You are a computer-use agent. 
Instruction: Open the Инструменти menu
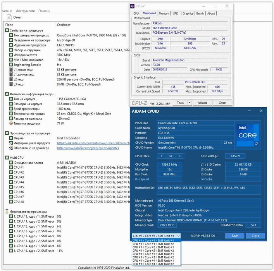pos(25,11)
